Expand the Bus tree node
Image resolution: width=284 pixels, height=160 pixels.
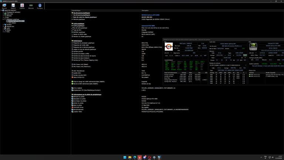(3, 17)
